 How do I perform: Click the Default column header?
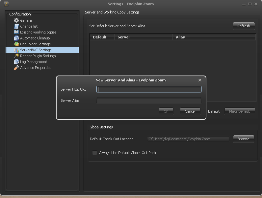(x=102, y=37)
